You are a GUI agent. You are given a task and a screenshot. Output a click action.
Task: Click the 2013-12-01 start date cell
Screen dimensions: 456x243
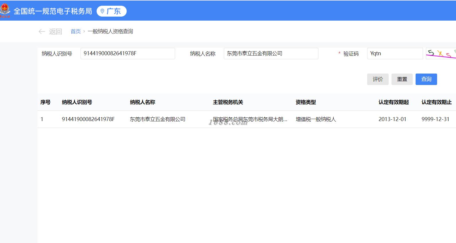click(392, 119)
